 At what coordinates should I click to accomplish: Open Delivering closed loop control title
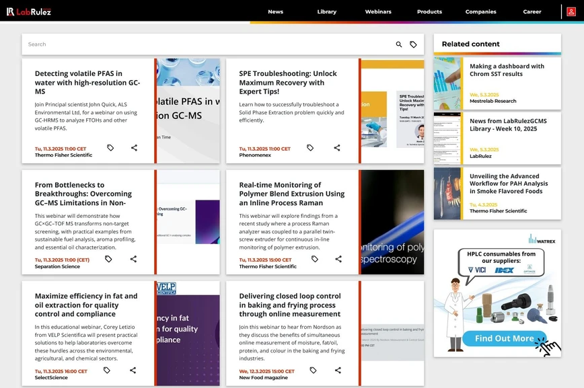290,305
